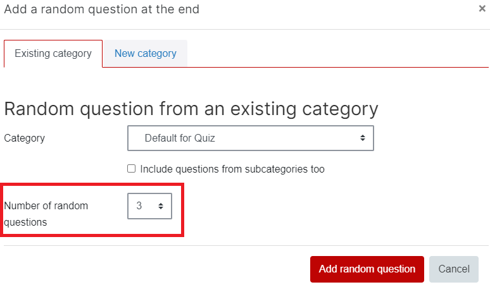This screenshot has height=287, width=490.
Task: Click the dialog title 'Add a random question at the end'
Action: click(101, 9)
